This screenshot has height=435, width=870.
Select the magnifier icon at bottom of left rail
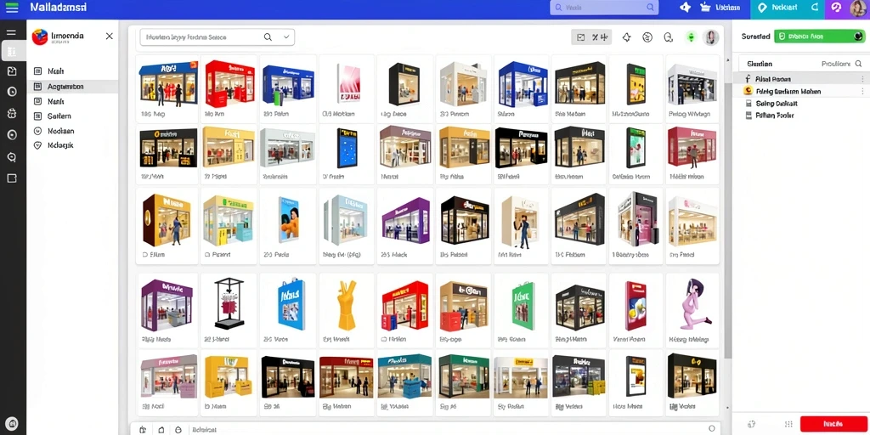point(12,157)
